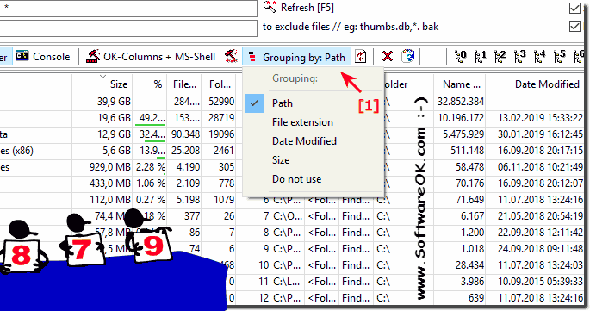Click the C:\L... path cell in row 11
The image size is (590, 311).
coord(287,282)
